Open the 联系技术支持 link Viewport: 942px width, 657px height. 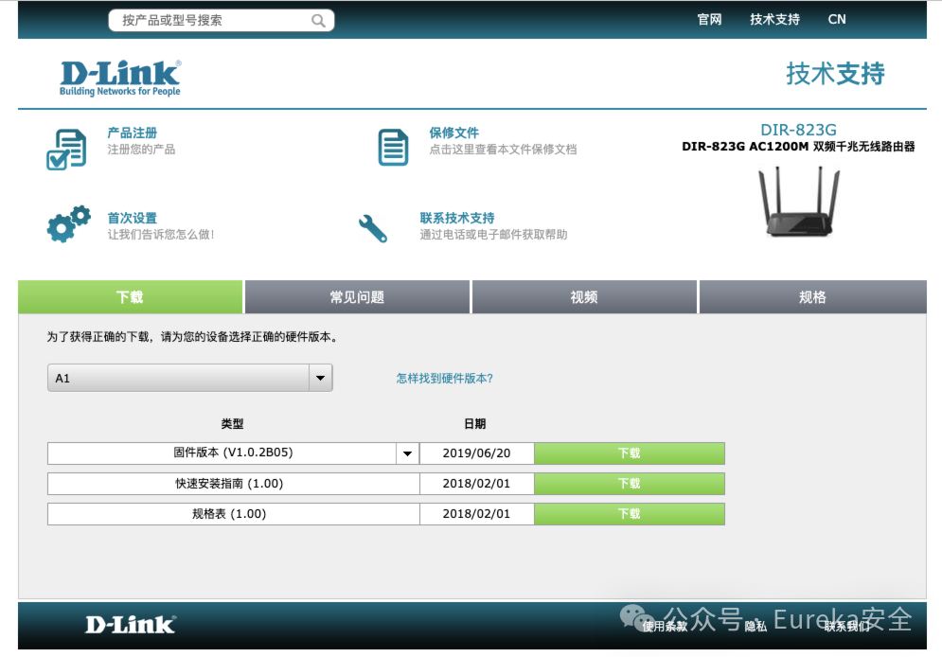457,218
